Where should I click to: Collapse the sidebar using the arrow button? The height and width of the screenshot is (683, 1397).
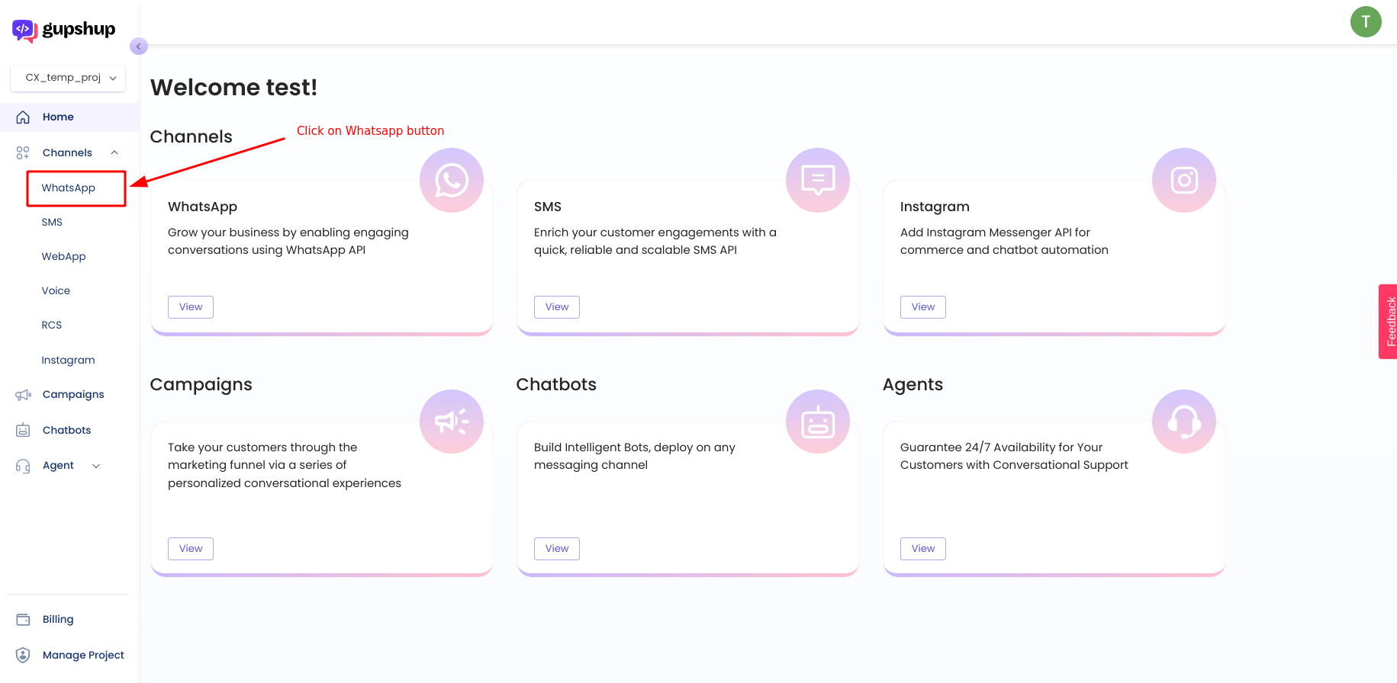(139, 46)
